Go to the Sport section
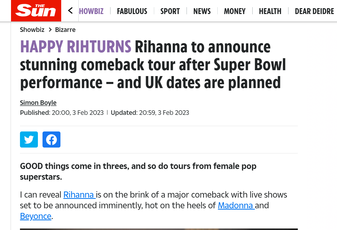 point(170,11)
